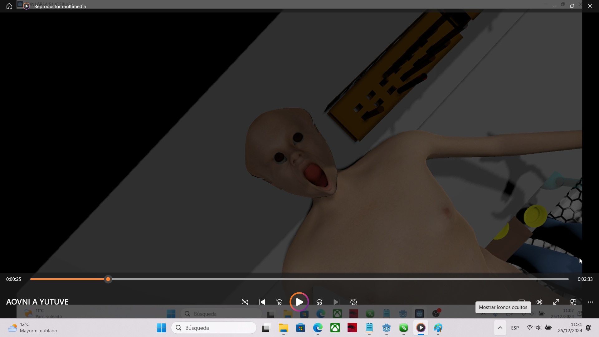Toggle shuffle playback mode
The image size is (599, 337).
click(x=245, y=302)
